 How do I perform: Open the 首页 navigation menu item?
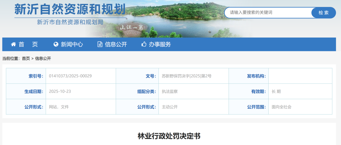coord(24,44)
